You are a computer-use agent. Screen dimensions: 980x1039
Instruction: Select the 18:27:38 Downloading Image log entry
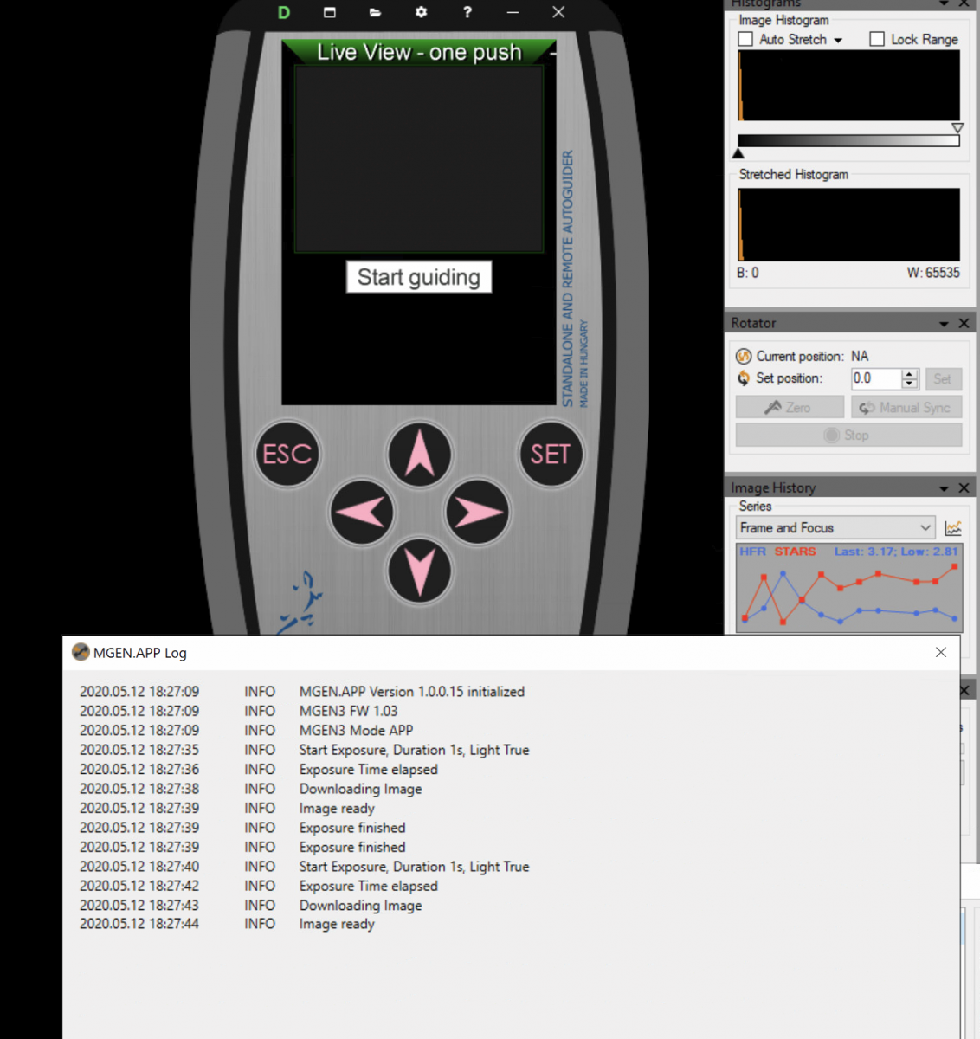pyautogui.click(x=251, y=789)
